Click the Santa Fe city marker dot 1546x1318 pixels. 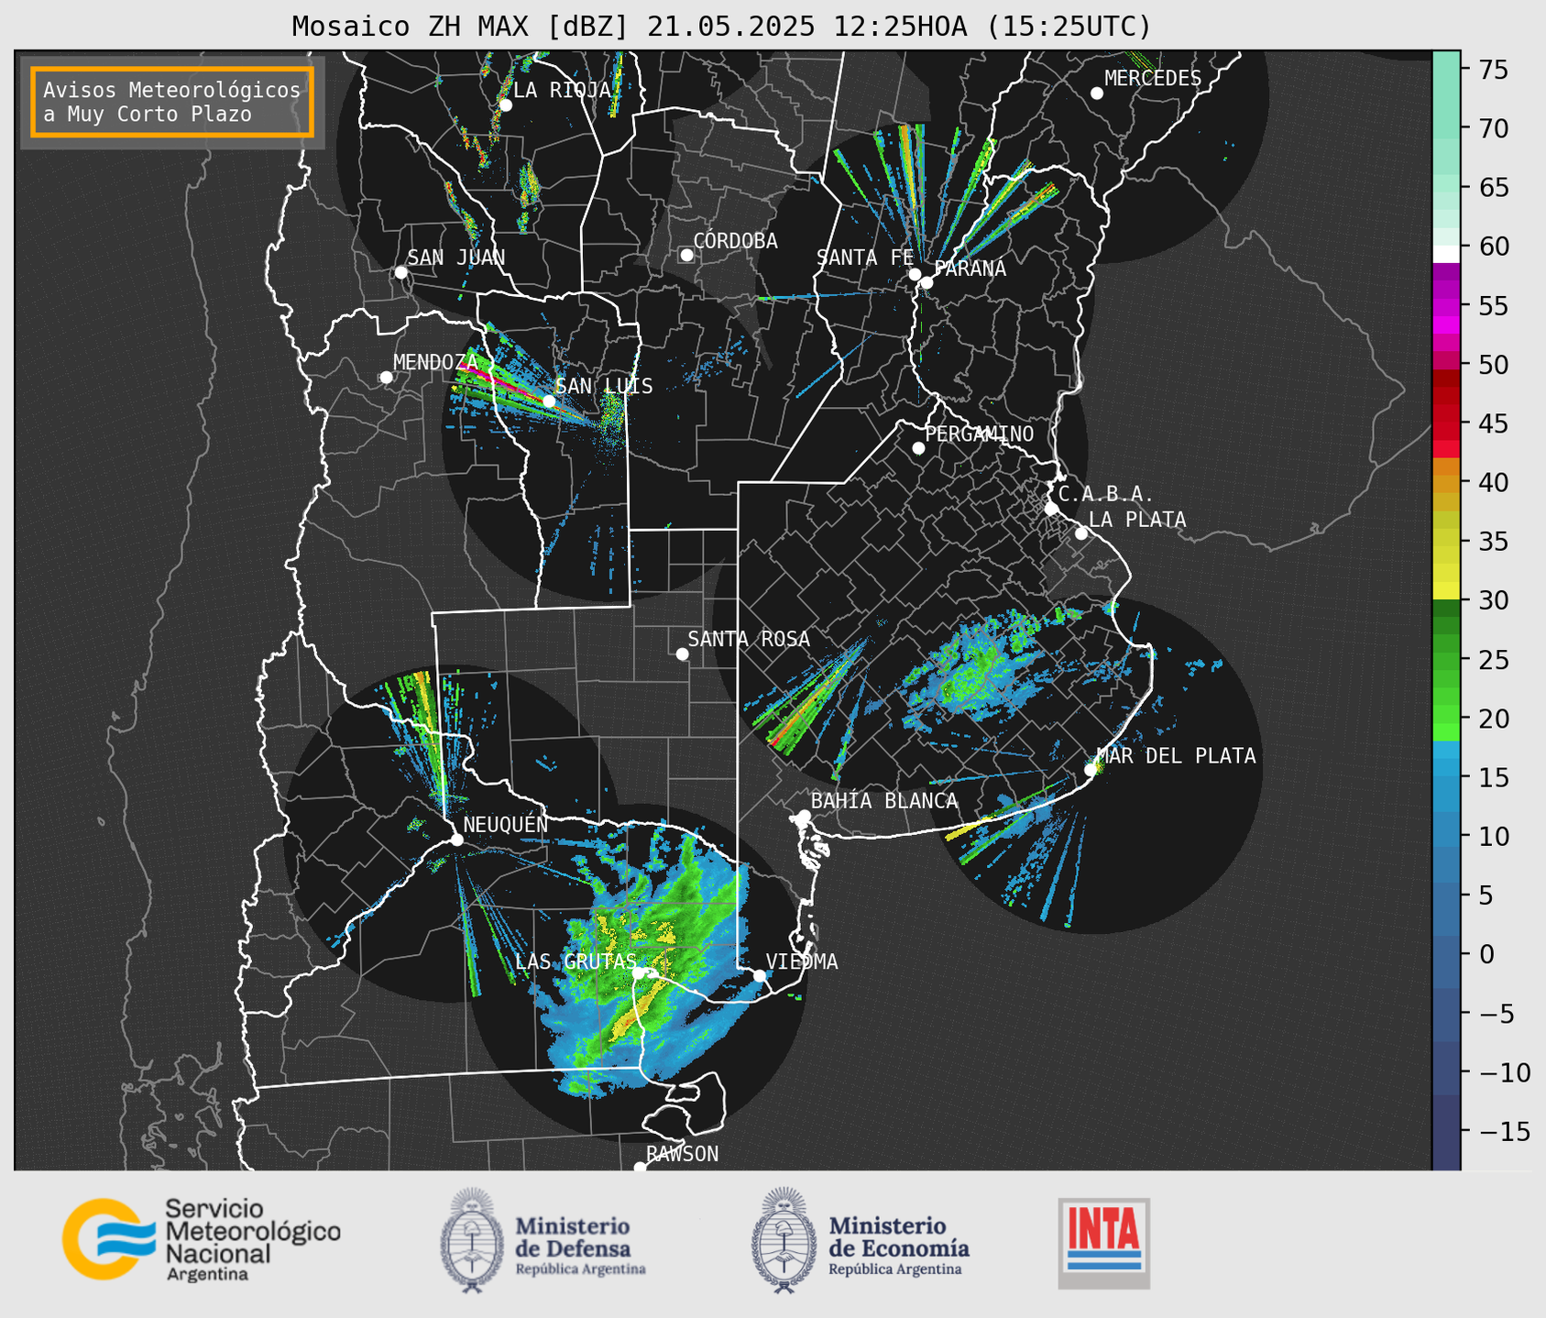point(915,274)
